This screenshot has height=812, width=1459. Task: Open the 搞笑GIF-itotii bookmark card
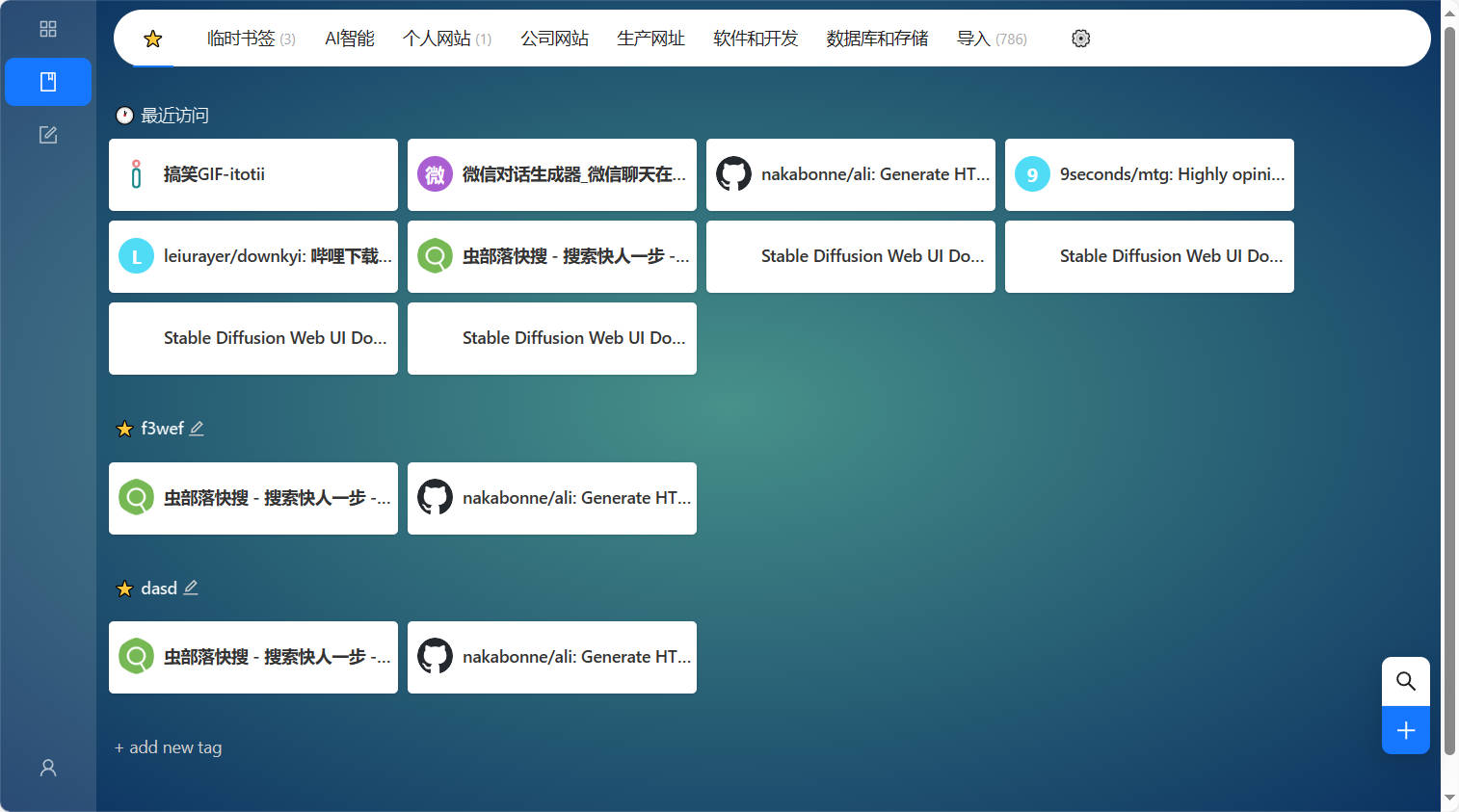coord(253,174)
